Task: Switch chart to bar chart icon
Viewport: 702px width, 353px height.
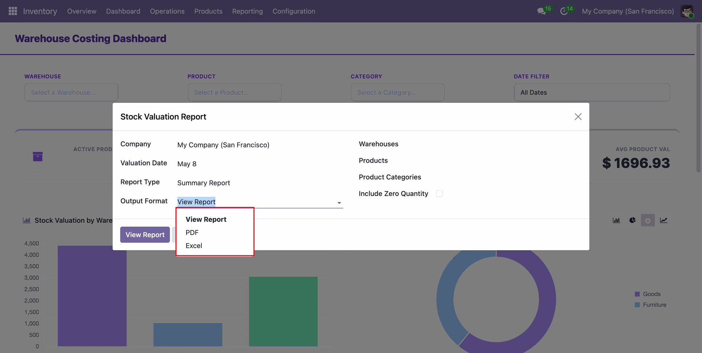Action: point(616,220)
